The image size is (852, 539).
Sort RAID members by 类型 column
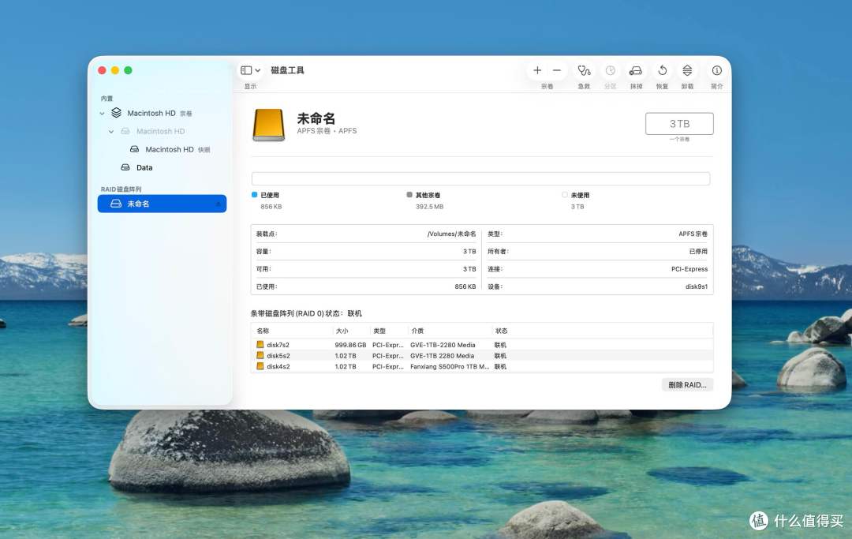click(388, 331)
